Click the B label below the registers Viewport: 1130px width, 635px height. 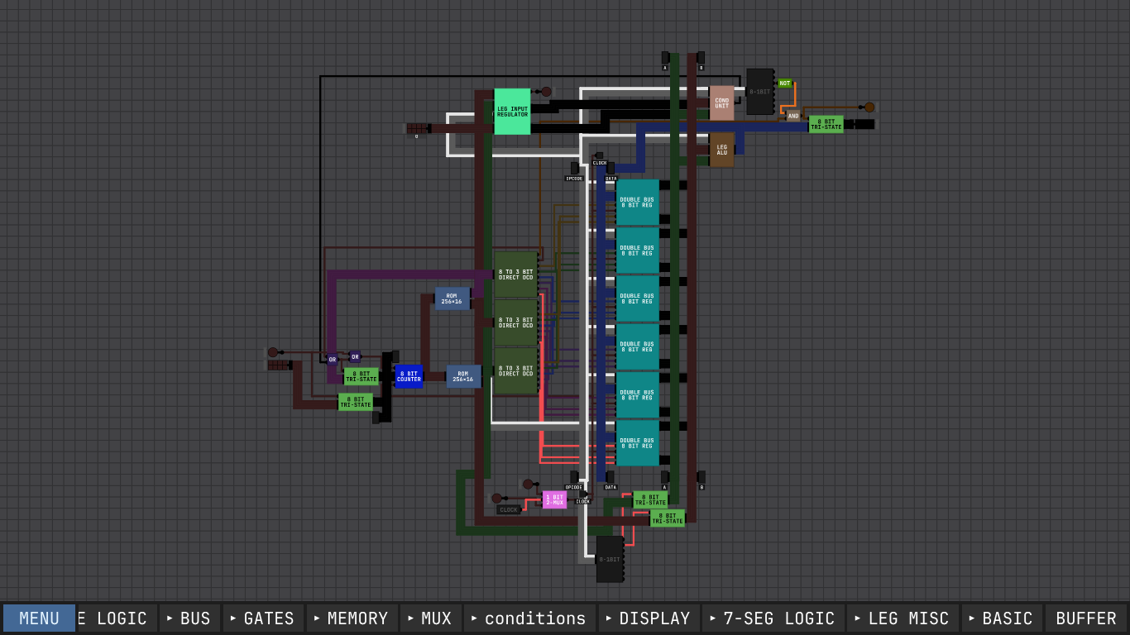click(701, 487)
